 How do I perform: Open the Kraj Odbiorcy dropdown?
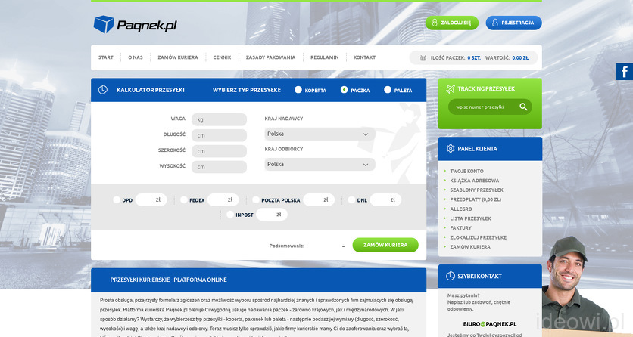click(x=320, y=164)
